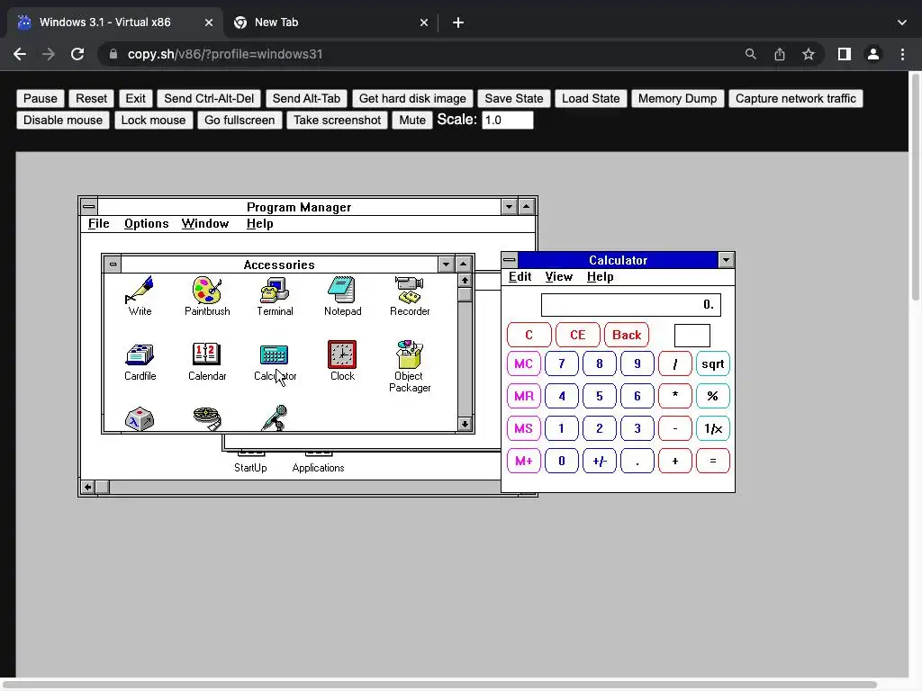The image size is (922, 691).
Task: Open a new browser tab with plus
Action: point(458,22)
